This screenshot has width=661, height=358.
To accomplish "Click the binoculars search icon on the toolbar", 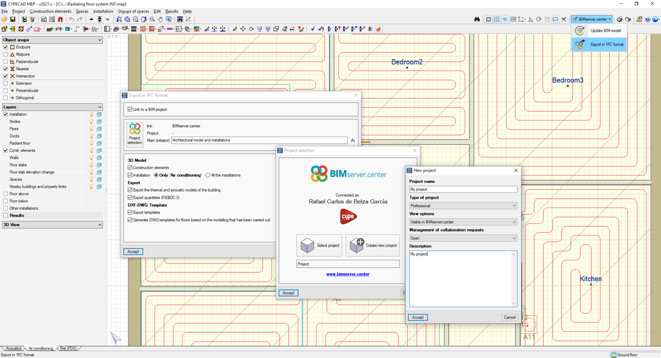I will pos(477,19).
